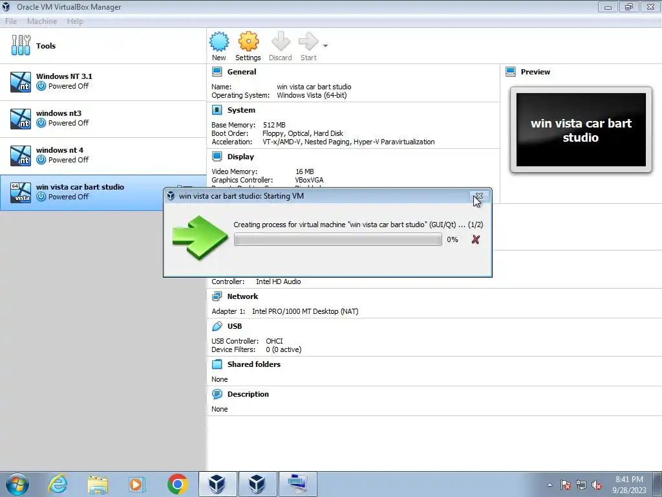Click the Windows NT 3.1 OS icon
Image resolution: width=662 pixels, height=497 pixels.
pos(21,82)
